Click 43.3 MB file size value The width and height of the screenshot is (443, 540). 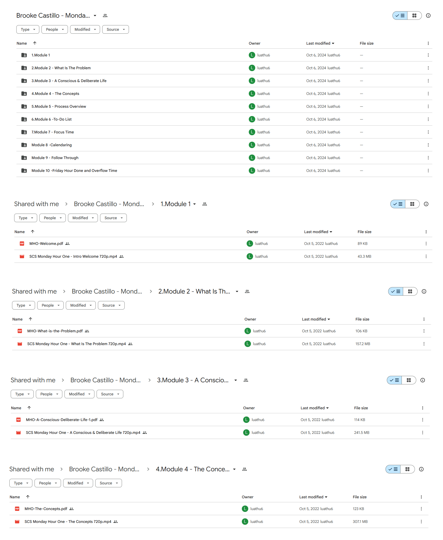(364, 256)
